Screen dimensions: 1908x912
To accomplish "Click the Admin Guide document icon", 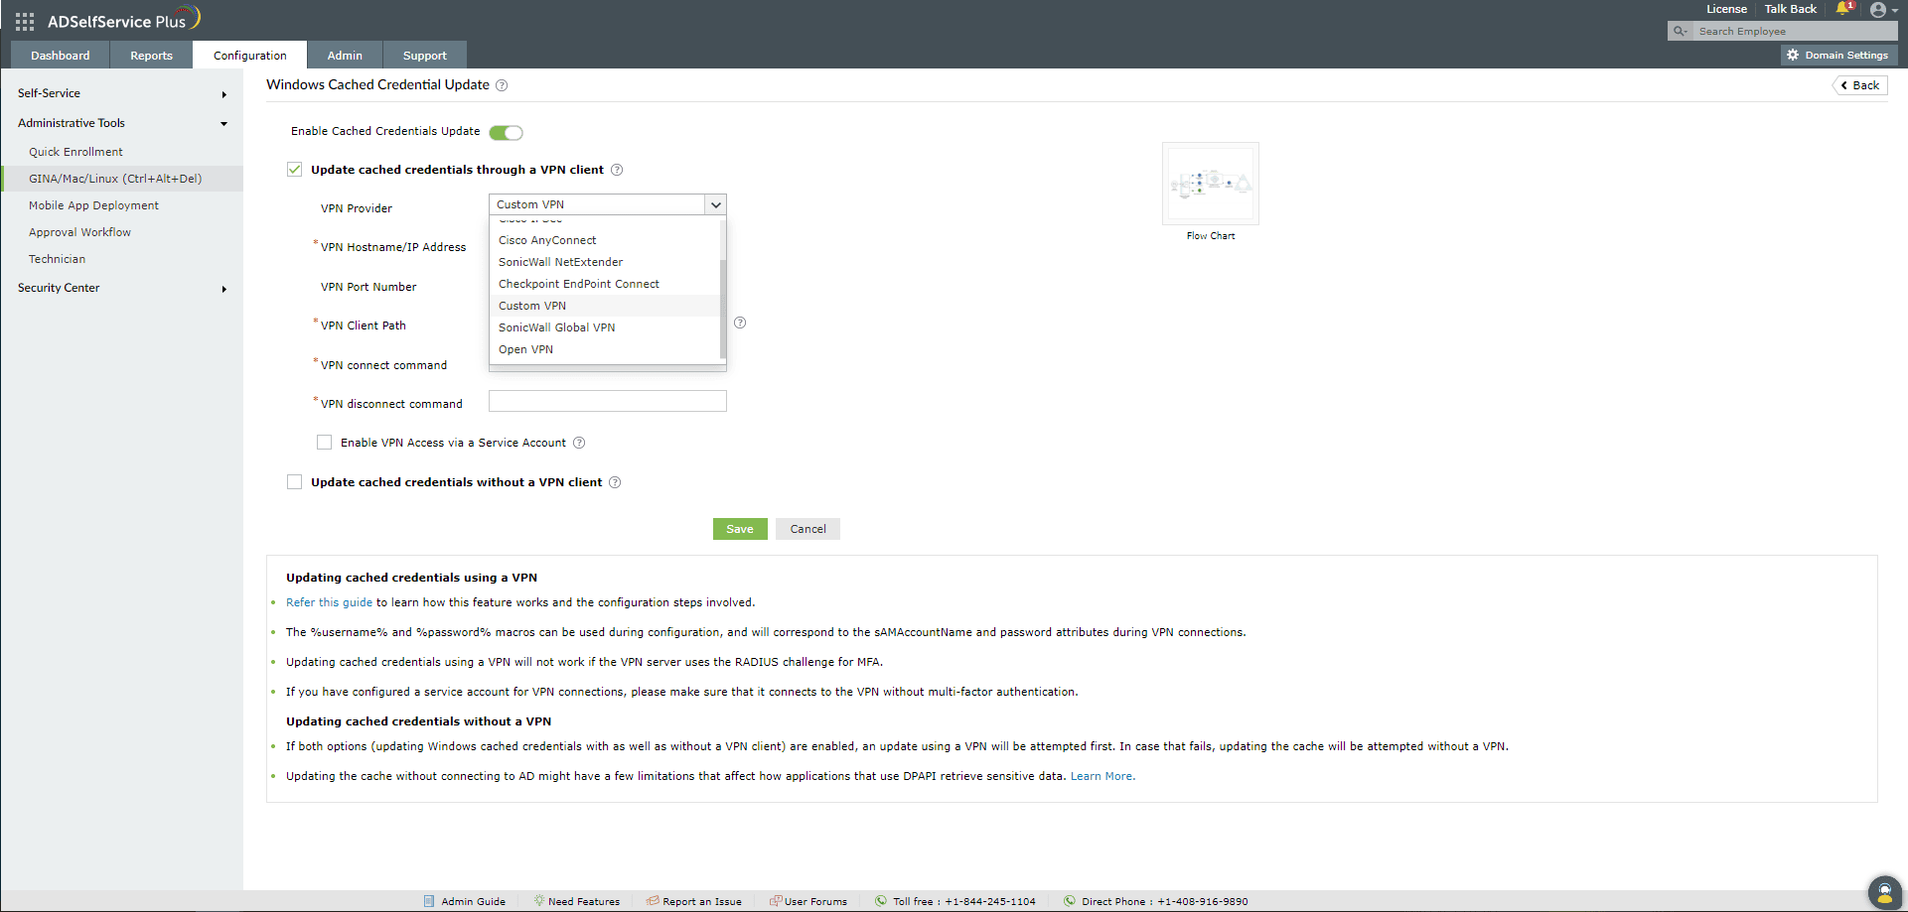I will tap(429, 901).
